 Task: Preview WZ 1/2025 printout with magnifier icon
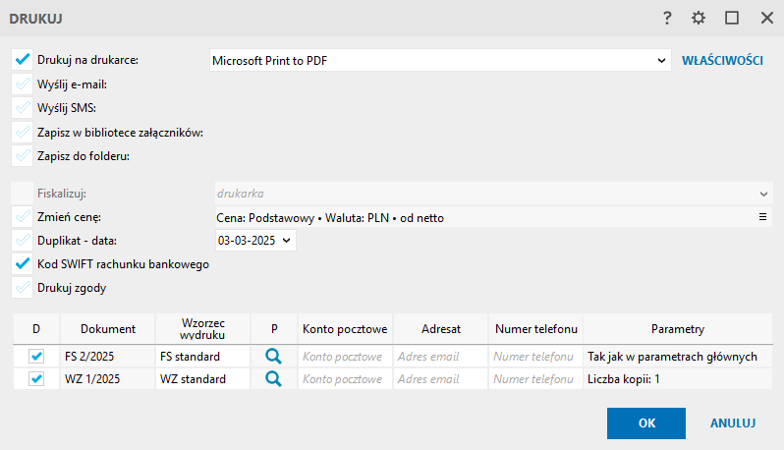coord(273,378)
